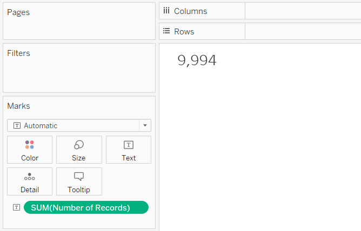Open the Size marks card

point(79,150)
